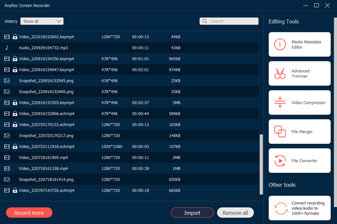Click the Editing Tools panel scrollbar
The image size is (337, 224).
tap(335, 112)
